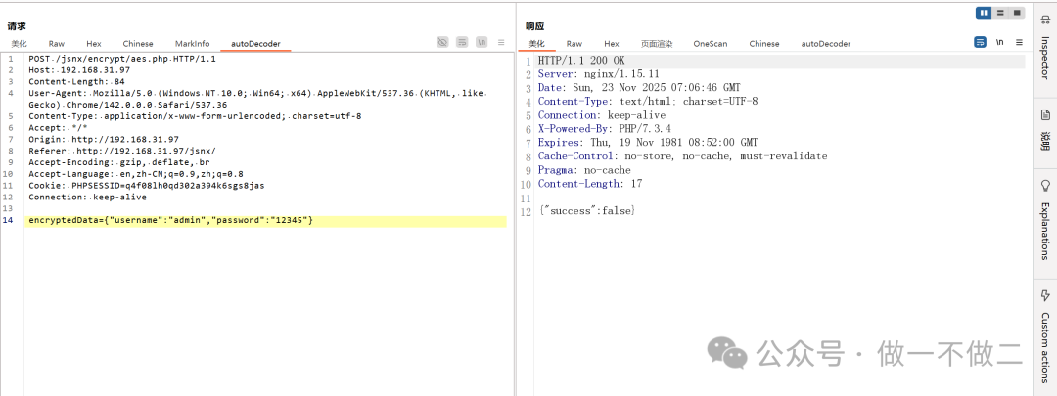Click the Pragma: no-cache header line
Screen dimensions: 1057x396
[583, 170]
